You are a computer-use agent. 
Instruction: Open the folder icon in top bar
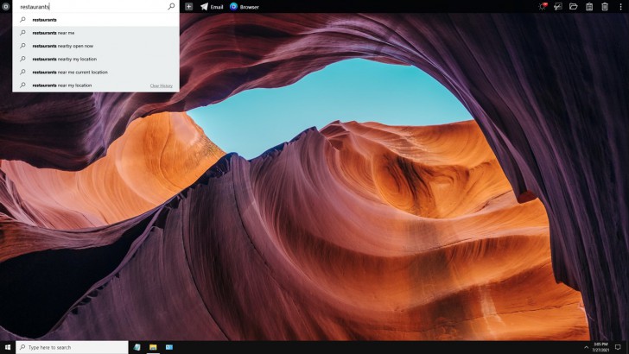click(573, 6)
